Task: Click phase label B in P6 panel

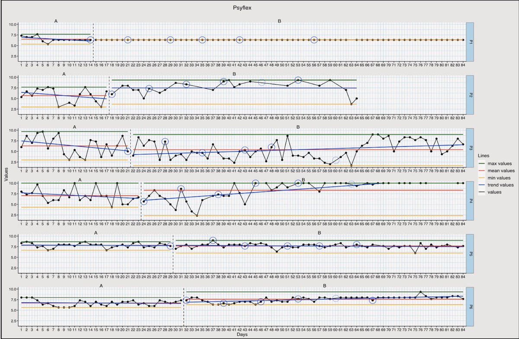Action: pos(325,285)
